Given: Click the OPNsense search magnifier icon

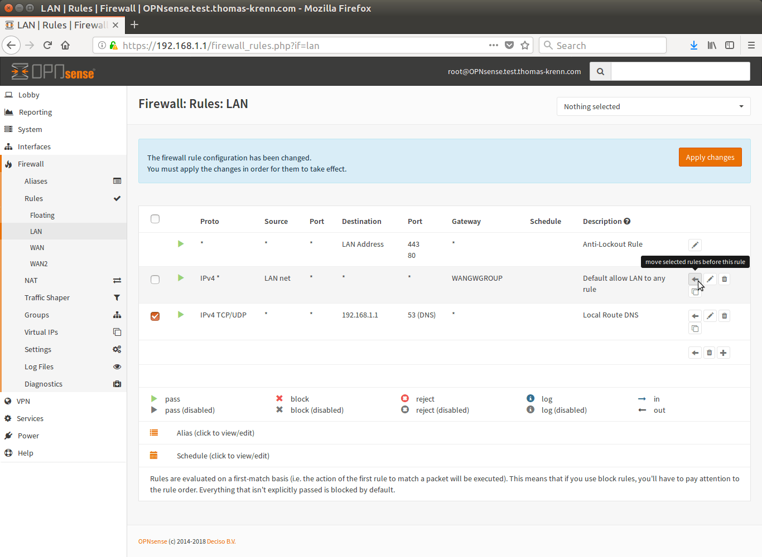Looking at the screenshot, I should [x=600, y=71].
